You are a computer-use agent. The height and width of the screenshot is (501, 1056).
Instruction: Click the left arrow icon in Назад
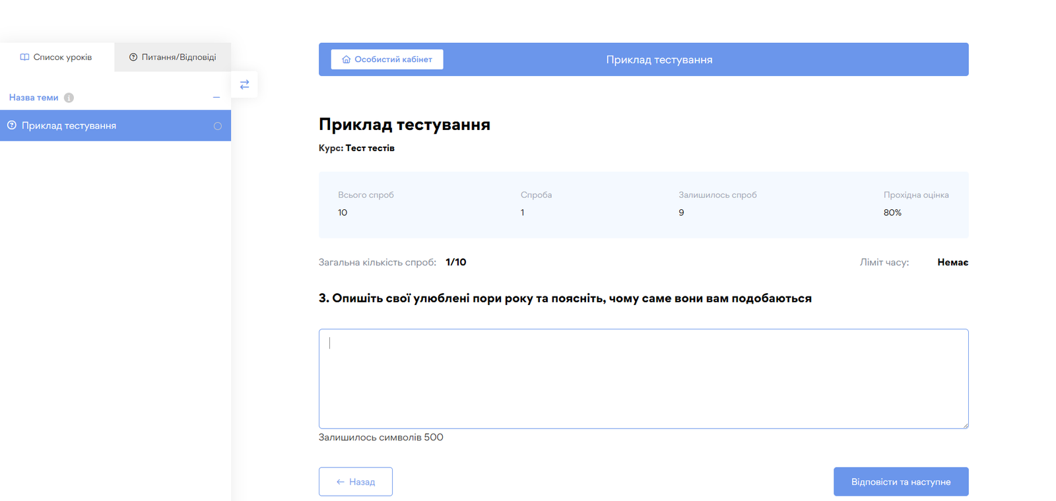pos(341,482)
